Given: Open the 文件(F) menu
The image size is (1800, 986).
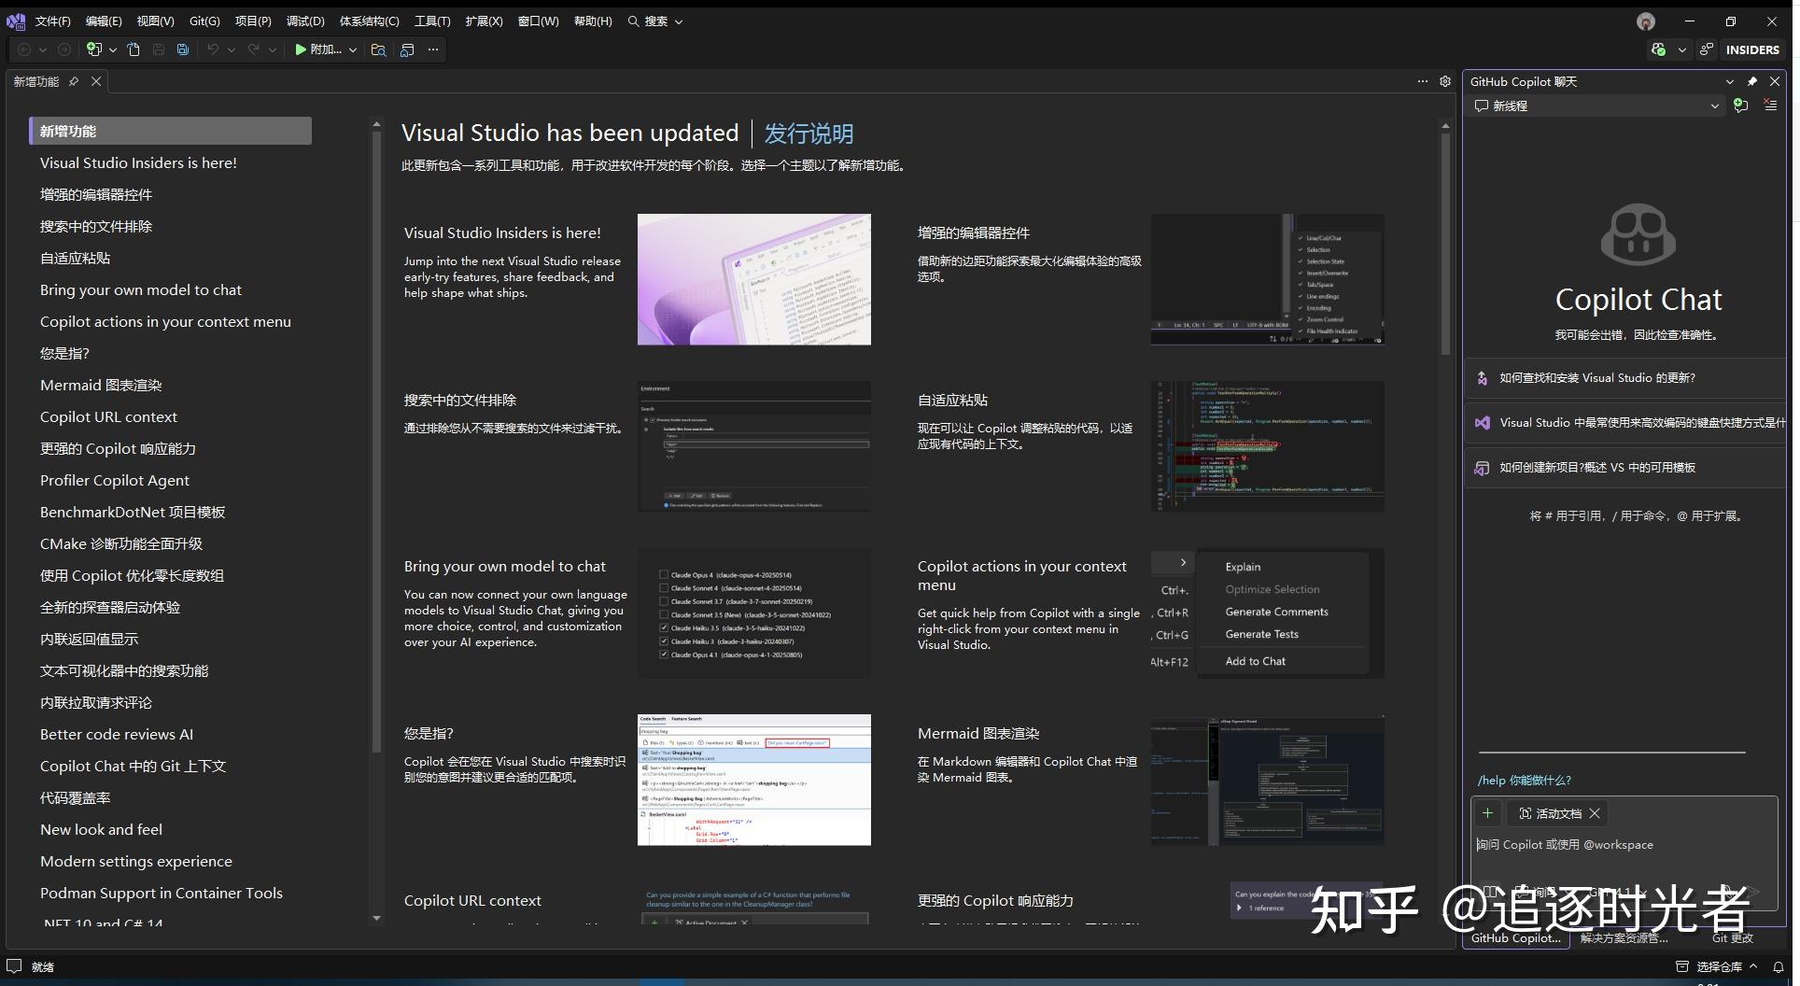Looking at the screenshot, I should coord(53,21).
